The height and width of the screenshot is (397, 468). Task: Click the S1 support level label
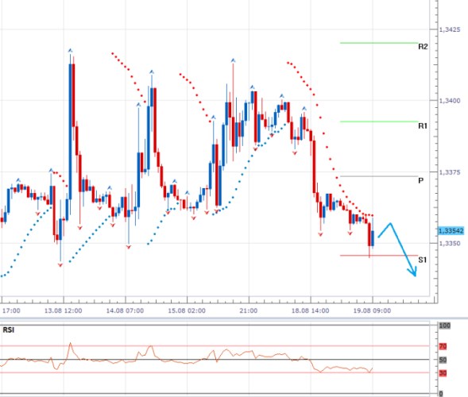[x=423, y=260]
